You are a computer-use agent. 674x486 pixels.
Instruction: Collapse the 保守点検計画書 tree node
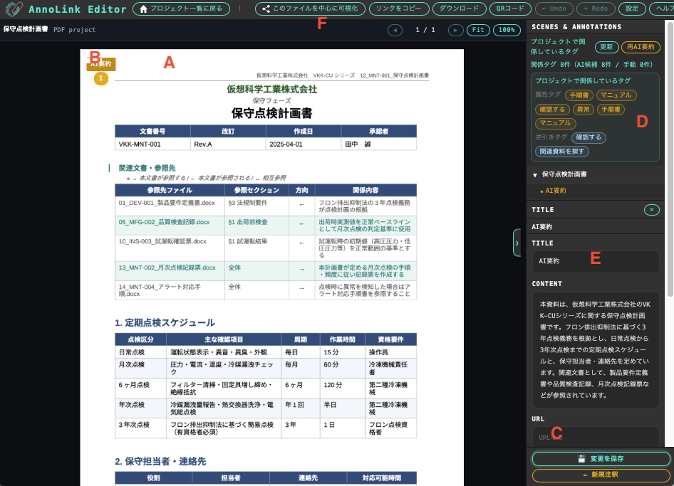coord(535,175)
